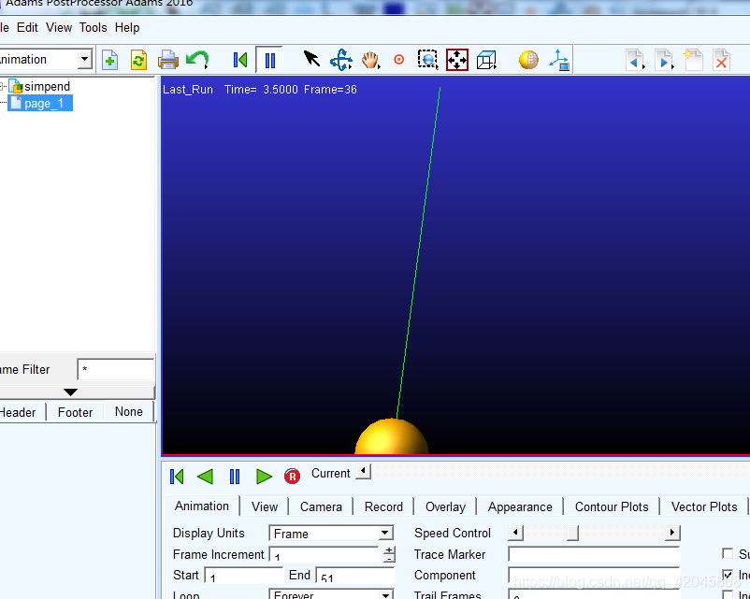
Task: Toggle the shaded render sphere icon
Action: [x=528, y=61]
